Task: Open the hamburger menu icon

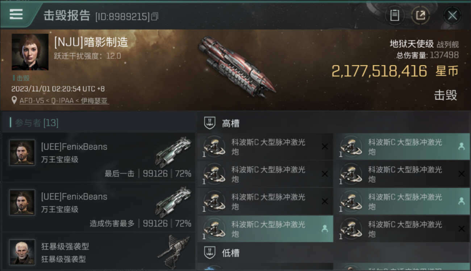Action: point(16,14)
